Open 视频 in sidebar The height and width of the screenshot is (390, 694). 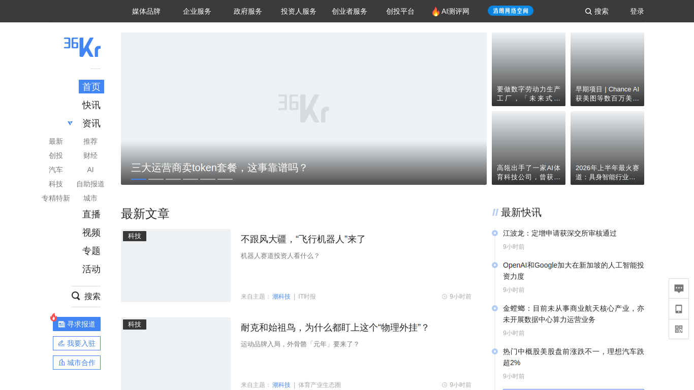click(x=91, y=233)
